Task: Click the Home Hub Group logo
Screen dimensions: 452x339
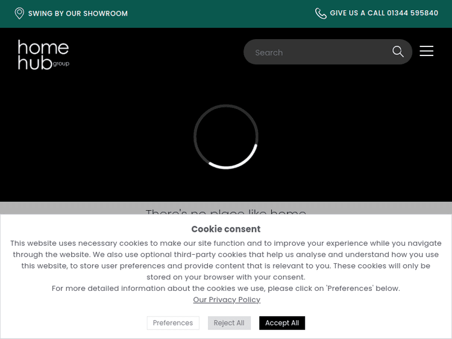Action: point(43,54)
